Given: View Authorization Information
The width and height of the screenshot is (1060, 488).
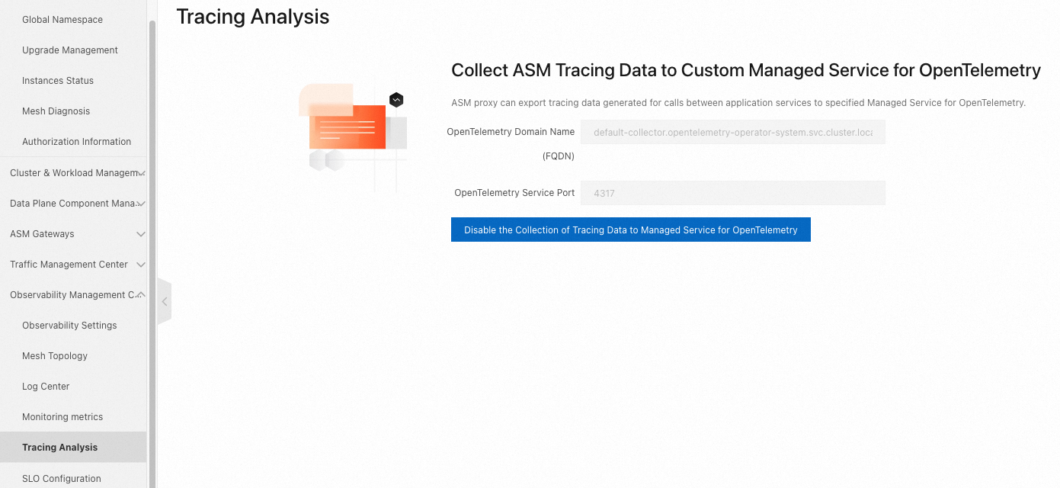Looking at the screenshot, I should [x=76, y=142].
